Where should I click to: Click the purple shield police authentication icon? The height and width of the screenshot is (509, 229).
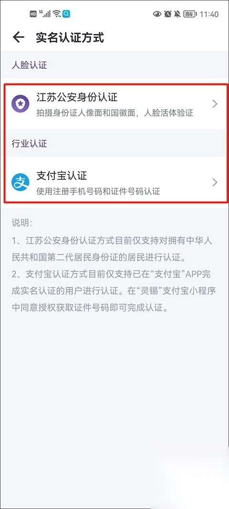[20, 104]
